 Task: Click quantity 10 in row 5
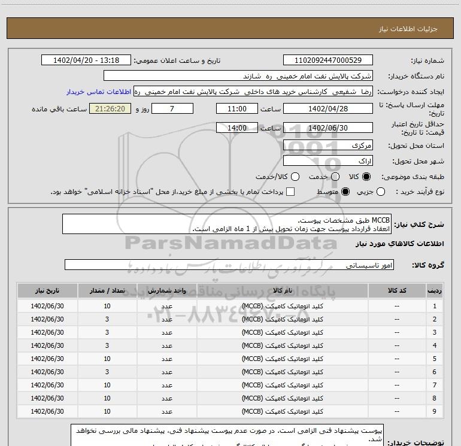(x=107, y=359)
